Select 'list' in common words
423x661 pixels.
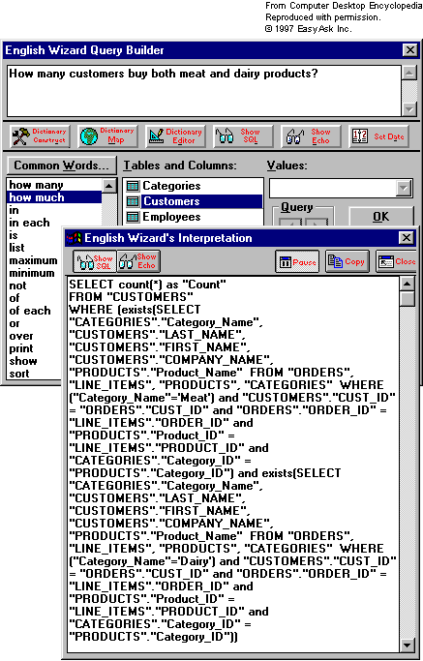tap(16, 248)
